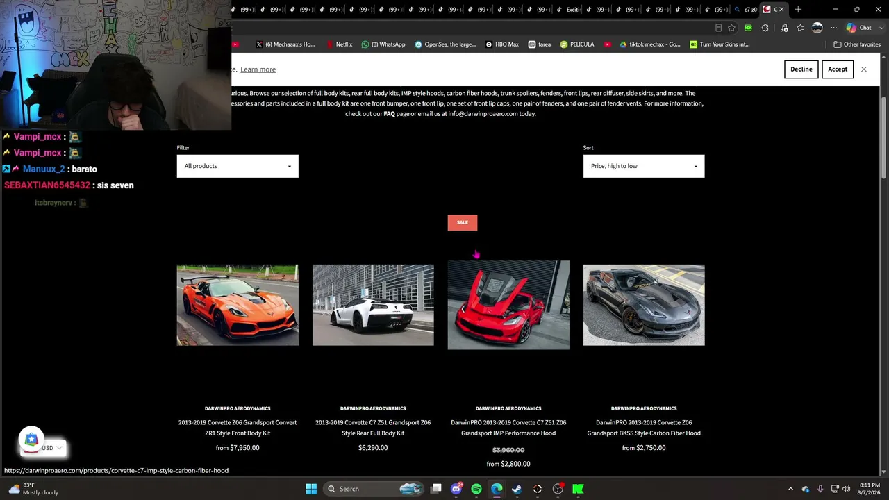Open the browser profile avatar
Viewport: 889px width, 500px height.
tap(817, 28)
